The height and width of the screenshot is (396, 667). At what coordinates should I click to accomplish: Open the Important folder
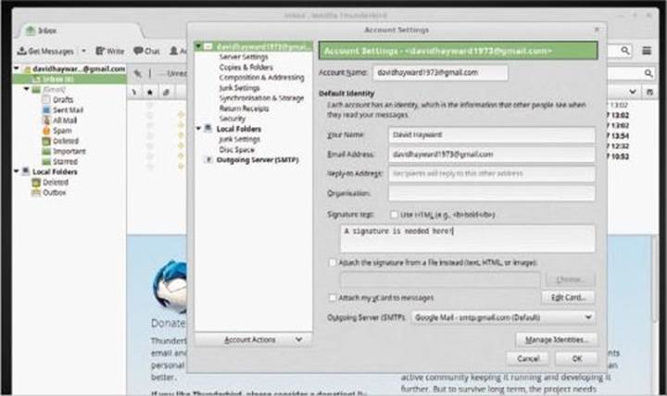pyautogui.click(x=69, y=151)
